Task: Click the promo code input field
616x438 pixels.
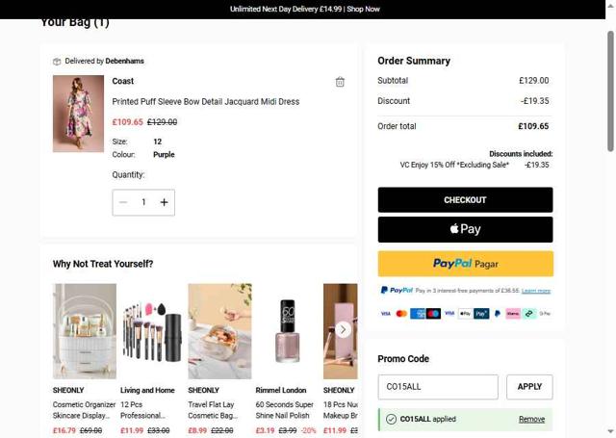Action: [438, 387]
